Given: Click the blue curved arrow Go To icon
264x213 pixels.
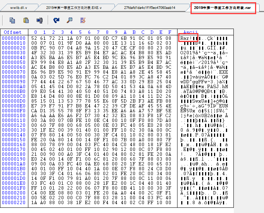Looking at the screenshot, I should 56,20.
